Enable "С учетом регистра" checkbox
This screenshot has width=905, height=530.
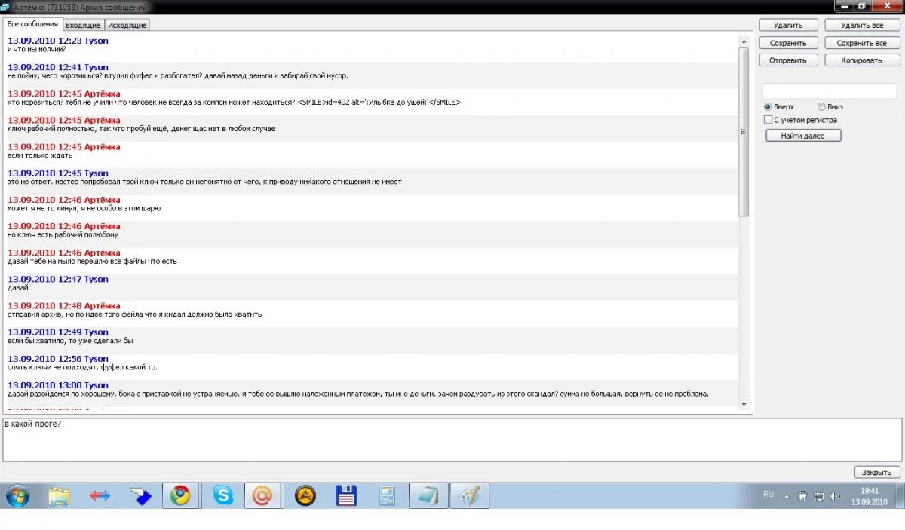(x=768, y=120)
